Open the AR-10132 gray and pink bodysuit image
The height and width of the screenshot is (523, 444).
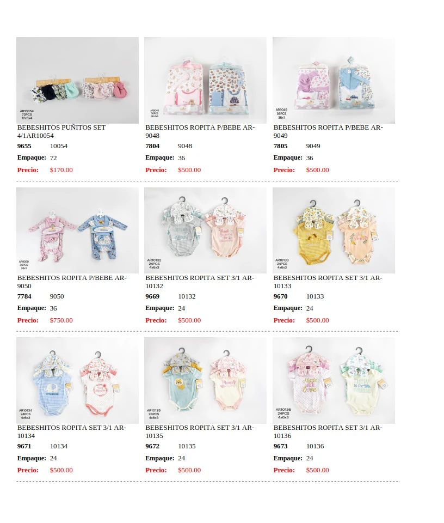coord(206,230)
